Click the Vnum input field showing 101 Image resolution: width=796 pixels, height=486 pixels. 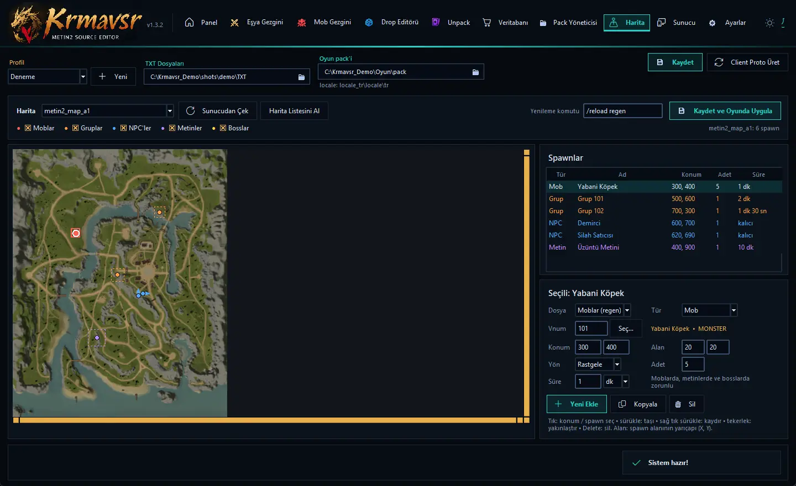[x=591, y=329]
